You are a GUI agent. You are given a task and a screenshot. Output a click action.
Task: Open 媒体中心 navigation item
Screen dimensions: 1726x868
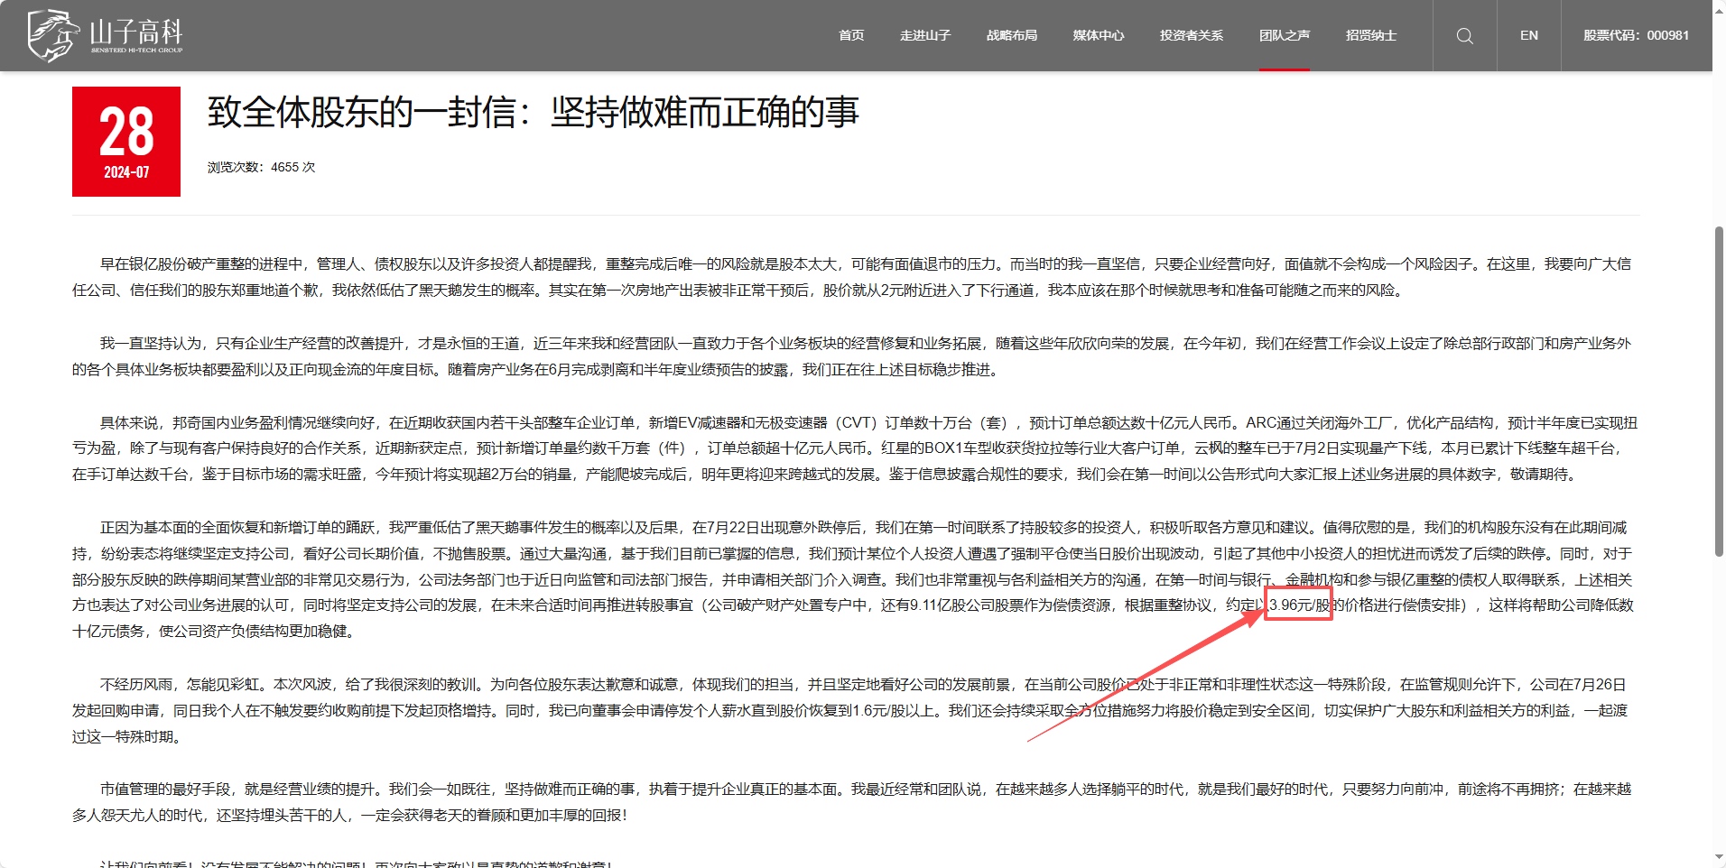[1099, 35]
